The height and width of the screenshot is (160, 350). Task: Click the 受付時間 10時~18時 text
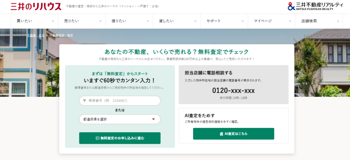233,98
